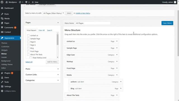179x101 pixels.
Task: Click the Settings sidebar icon
Action: coord(2,86)
